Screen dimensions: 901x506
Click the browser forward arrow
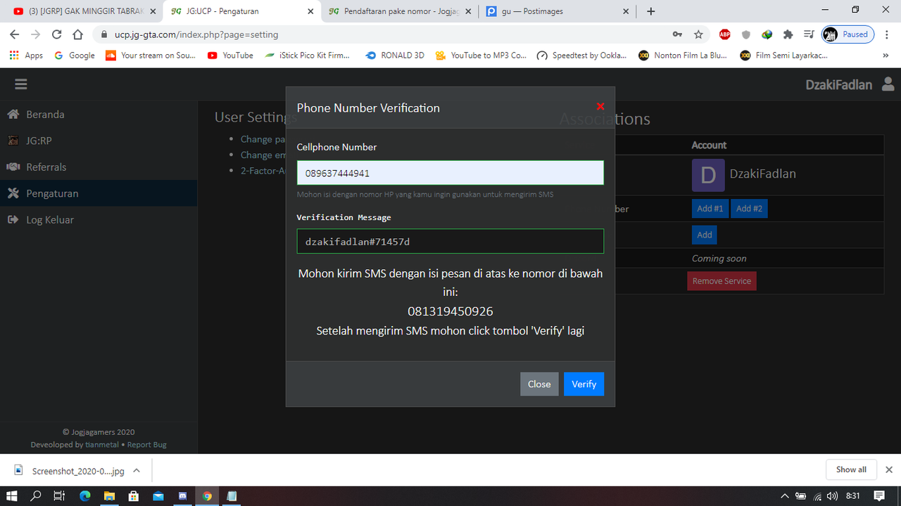(x=36, y=34)
